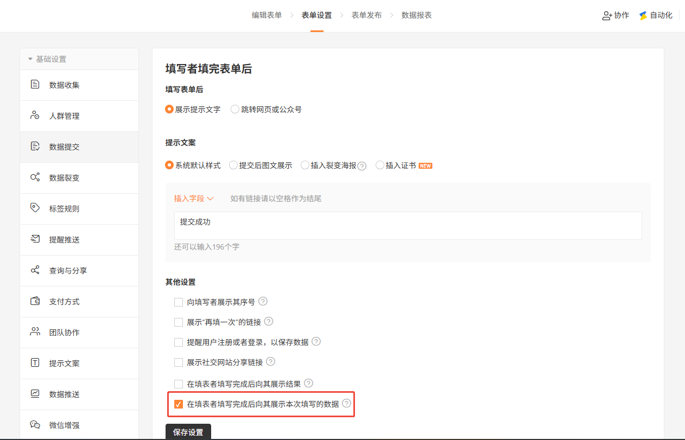
Task: Collapse the 基础设置 section
Action: coord(79,59)
